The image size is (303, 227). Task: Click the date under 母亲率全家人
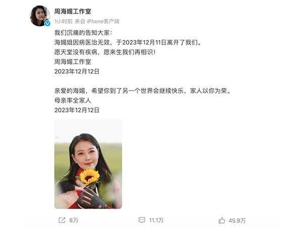click(x=77, y=110)
